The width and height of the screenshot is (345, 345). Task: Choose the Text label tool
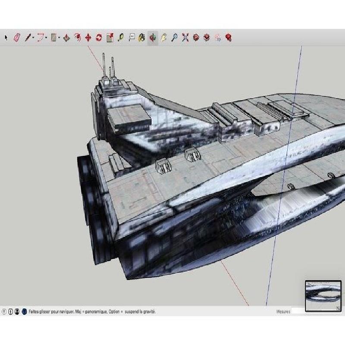pyautogui.click(x=132, y=38)
